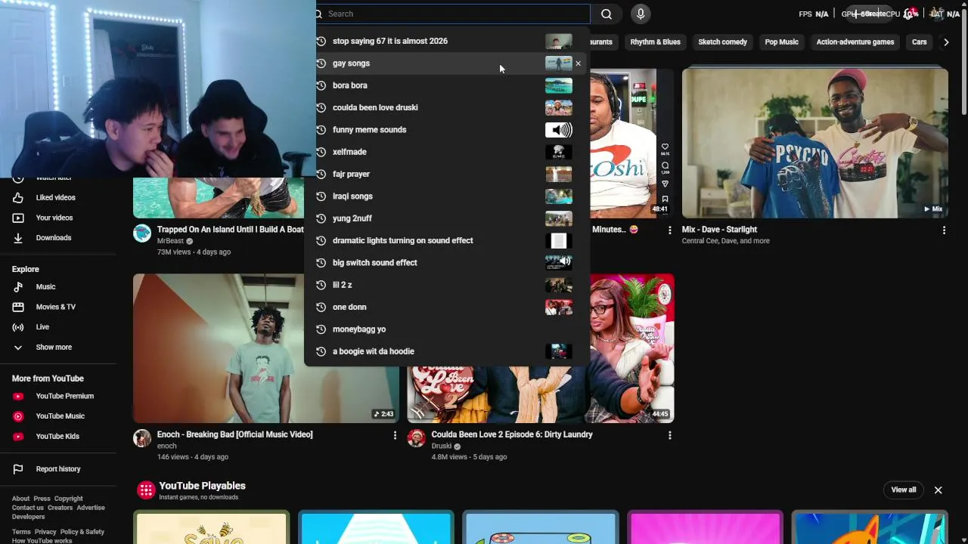Select 'funny meme sounds' suggestion

pyautogui.click(x=447, y=130)
